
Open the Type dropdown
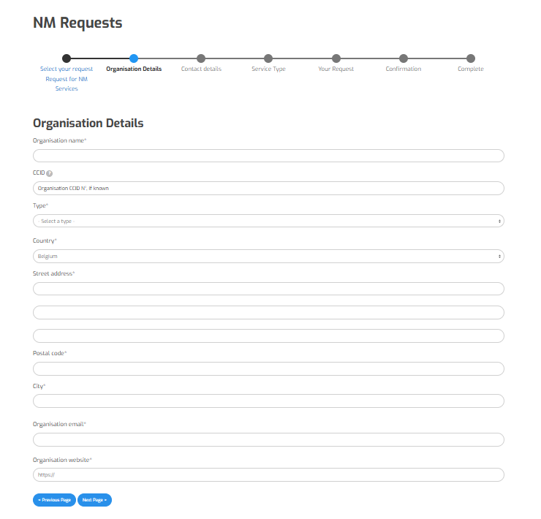click(x=268, y=221)
